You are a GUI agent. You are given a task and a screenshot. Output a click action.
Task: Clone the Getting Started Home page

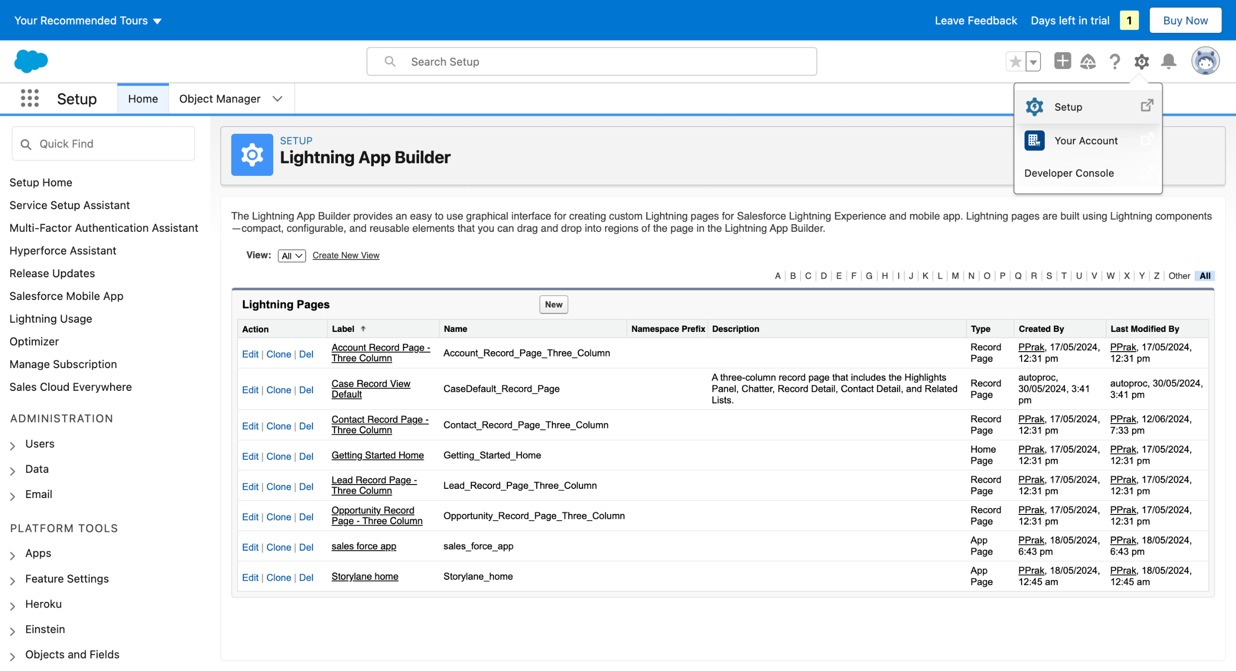click(279, 457)
